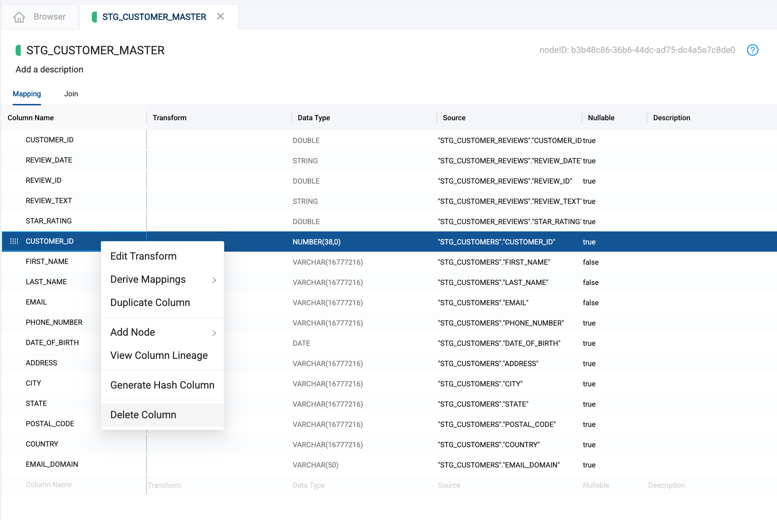Expand the Add Node submenu arrow
777x520 pixels.
pos(214,333)
